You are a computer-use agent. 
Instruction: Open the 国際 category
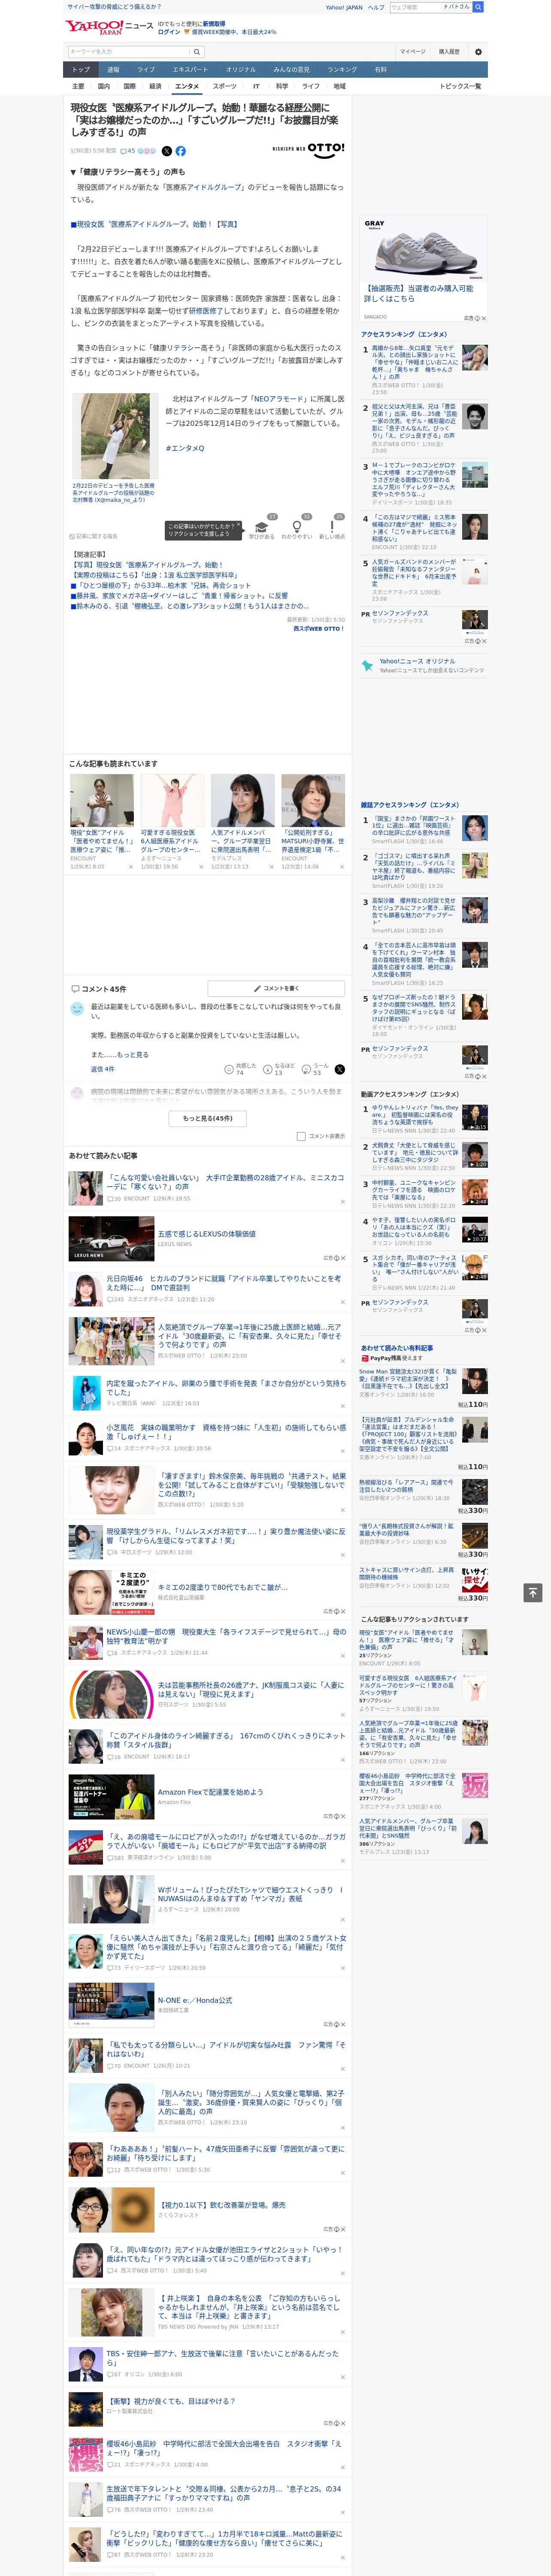coord(130,86)
